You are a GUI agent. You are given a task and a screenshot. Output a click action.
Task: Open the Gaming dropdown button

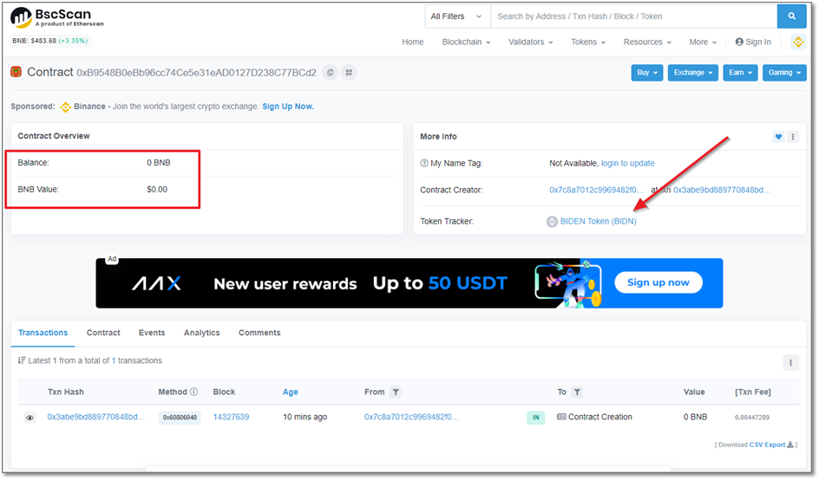pos(784,73)
